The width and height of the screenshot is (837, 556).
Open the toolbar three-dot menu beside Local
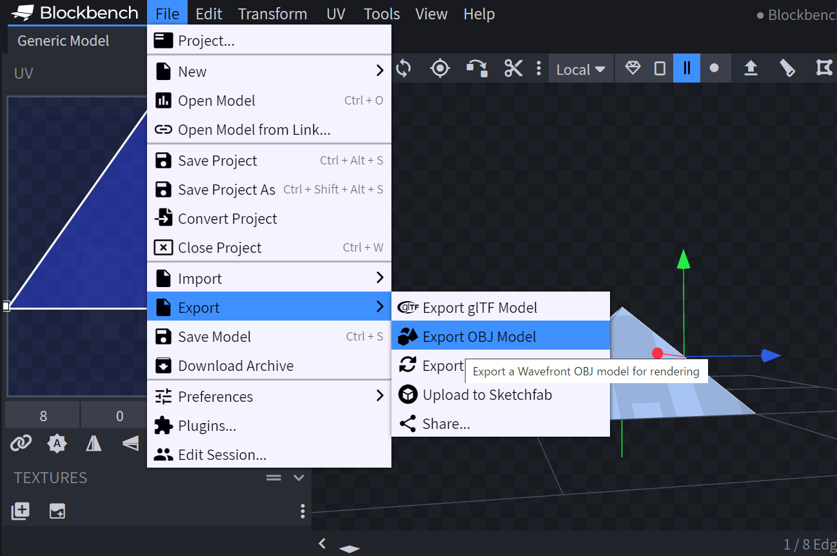[x=538, y=68]
